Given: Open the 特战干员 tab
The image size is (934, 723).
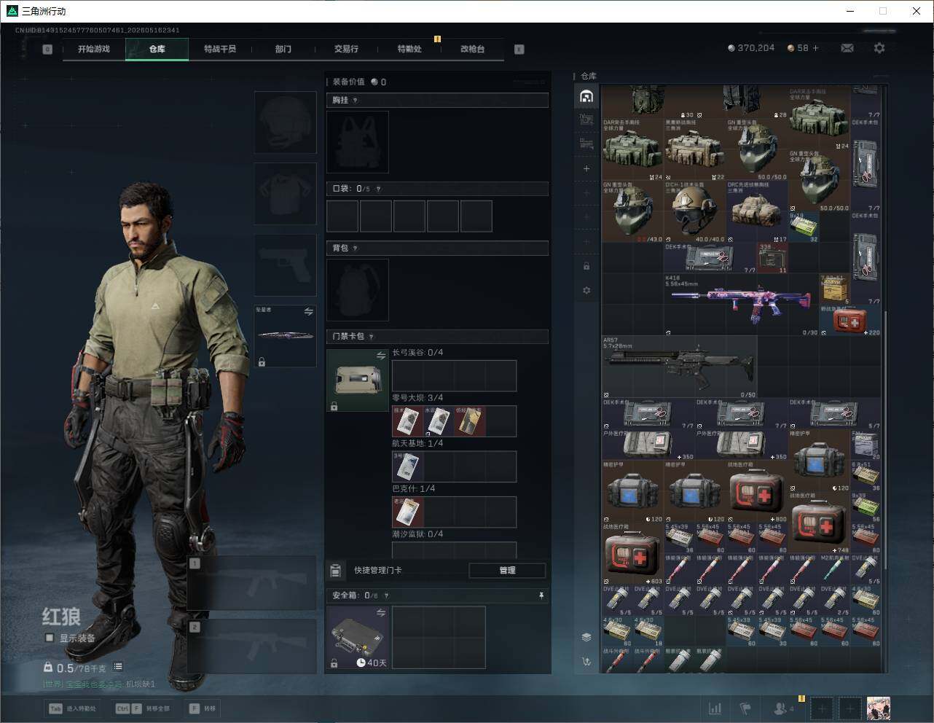Looking at the screenshot, I should pos(220,49).
